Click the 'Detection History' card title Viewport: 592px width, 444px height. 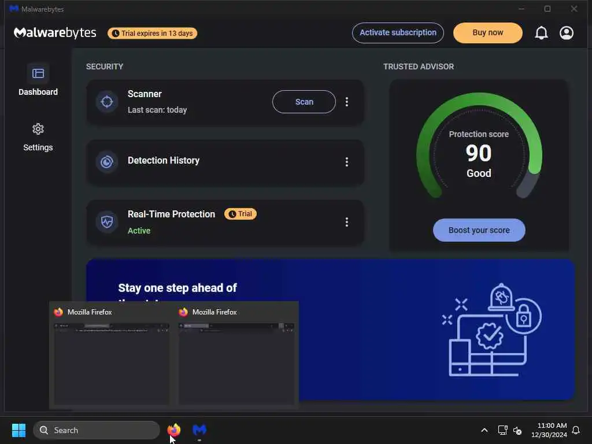[x=164, y=161]
